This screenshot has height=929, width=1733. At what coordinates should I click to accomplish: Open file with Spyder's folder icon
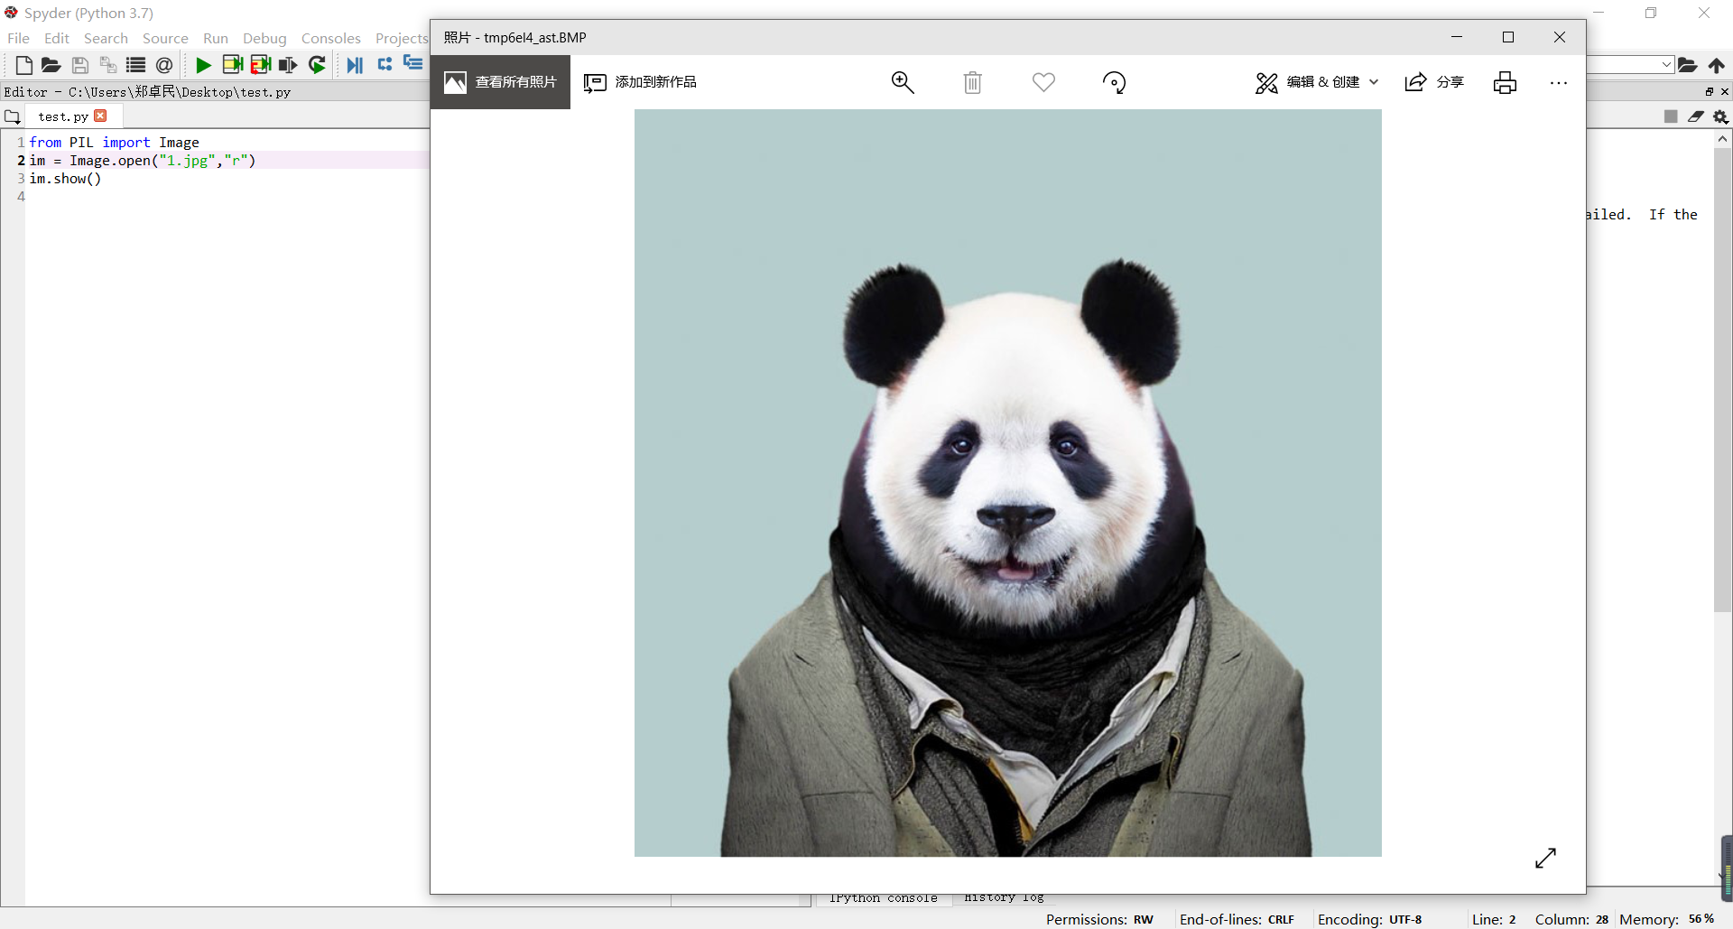pos(51,65)
